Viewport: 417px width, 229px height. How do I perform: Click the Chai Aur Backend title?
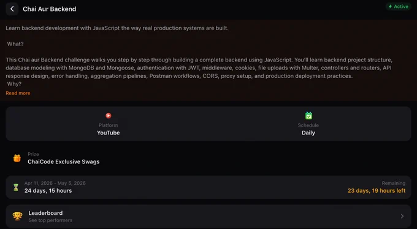point(50,9)
